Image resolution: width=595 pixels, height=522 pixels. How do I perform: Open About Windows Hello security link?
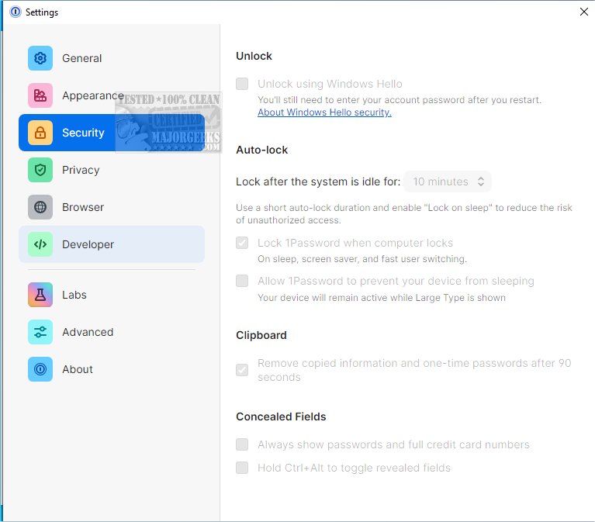click(x=324, y=112)
